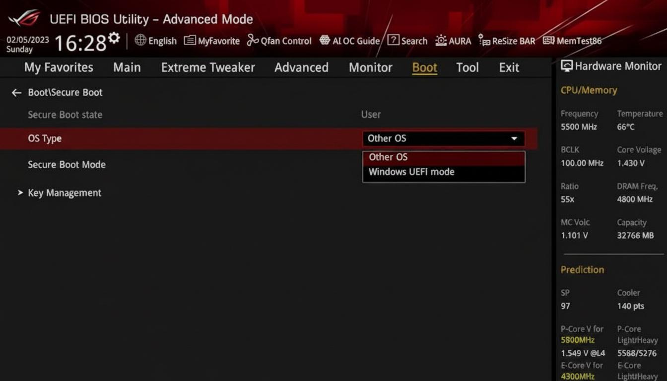Click the Prediction section heading
The width and height of the screenshot is (667, 381).
582,270
